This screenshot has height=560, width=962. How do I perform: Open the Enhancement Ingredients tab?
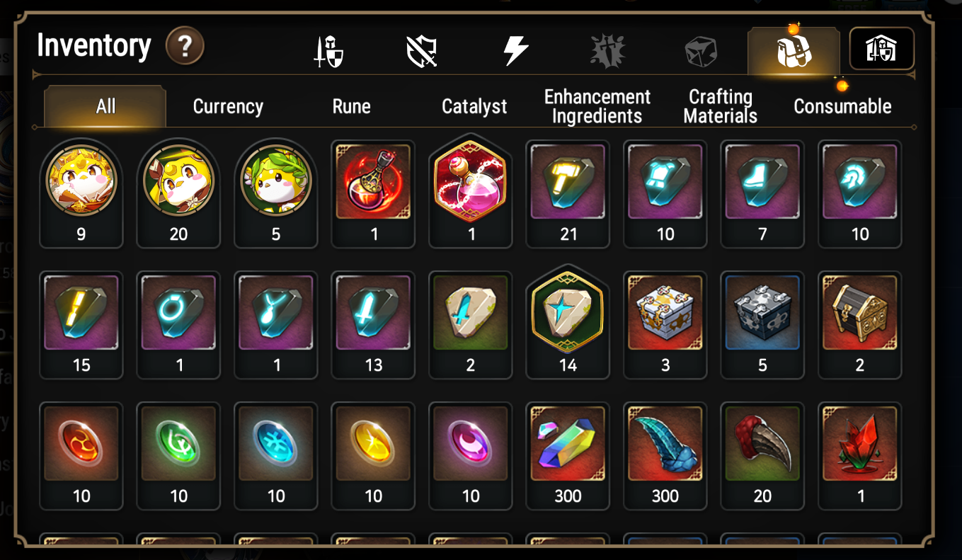point(597,107)
